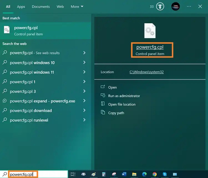208x178 pixels.
Task: Click search icon beside 'powercfg.cpl download'
Action: coord(5,110)
